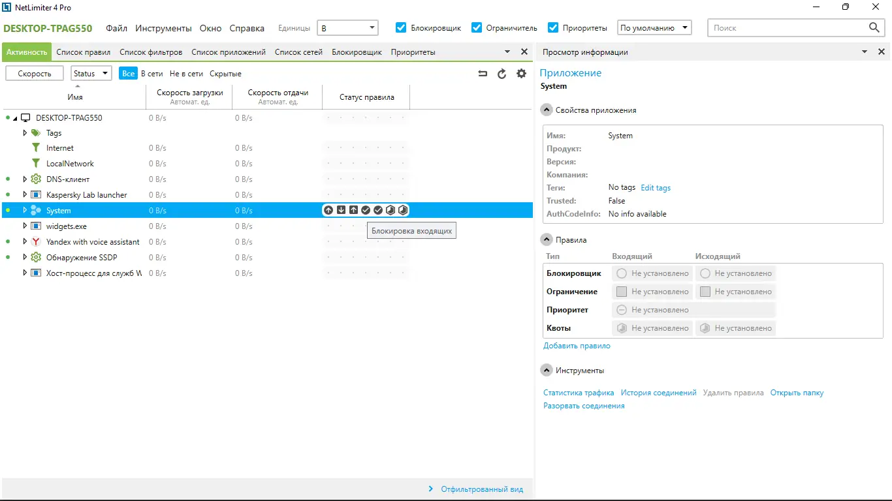The height and width of the screenshot is (501, 892).
Task: Show only В сети items filter
Action: [152, 74]
